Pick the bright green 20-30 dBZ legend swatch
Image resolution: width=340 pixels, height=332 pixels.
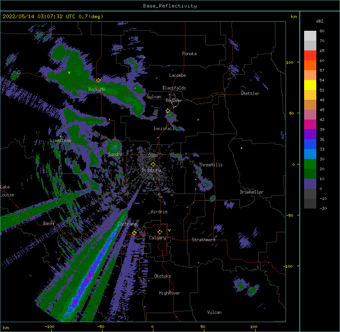pos(310,164)
